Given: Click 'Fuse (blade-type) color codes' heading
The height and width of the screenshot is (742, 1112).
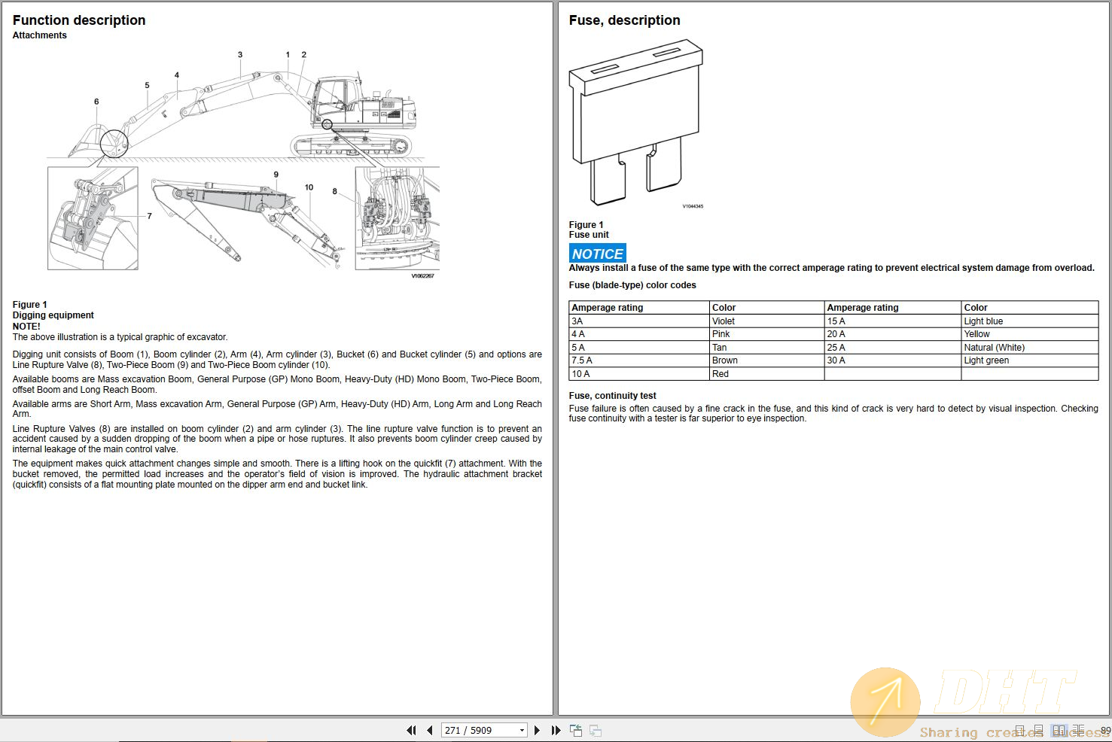Looking at the screenshot, I should (x=632, y=285).
